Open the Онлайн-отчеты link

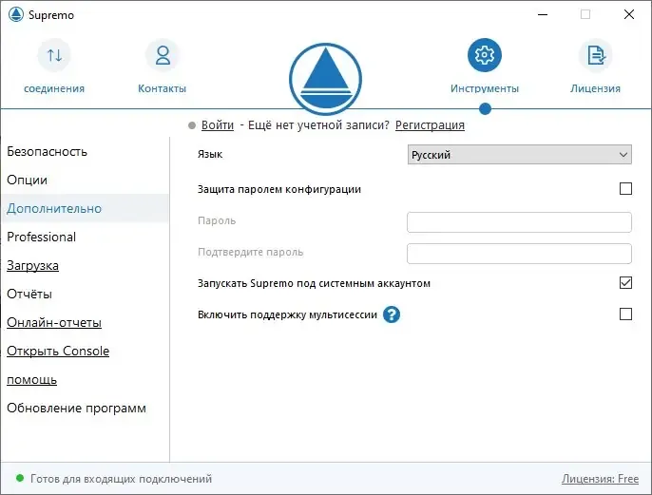pyautogui.click(x=54, y=322)
